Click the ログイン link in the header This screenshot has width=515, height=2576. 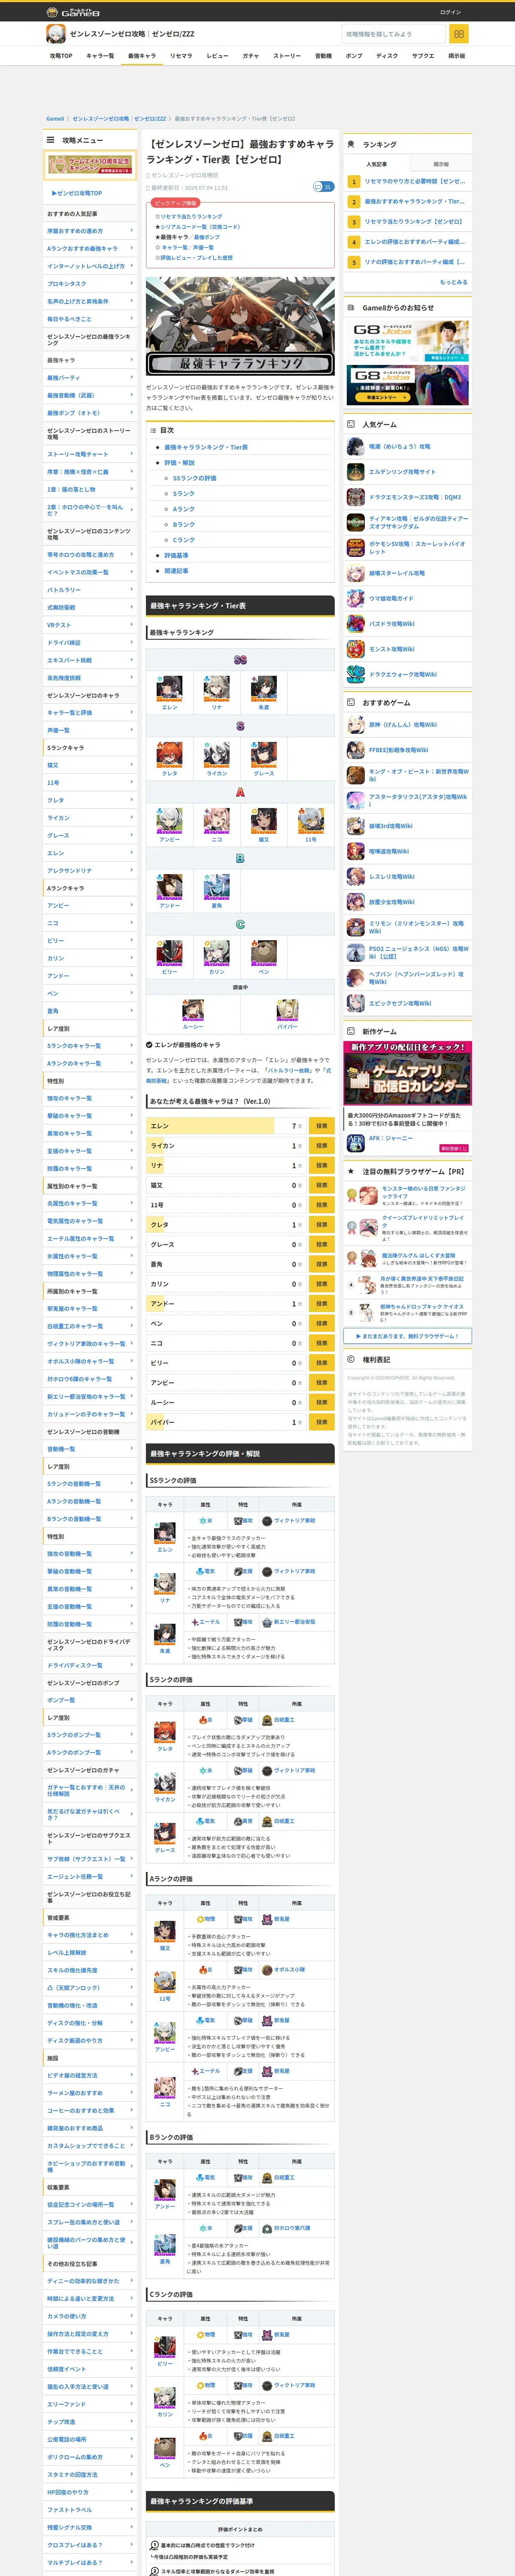tap(450, 12)
